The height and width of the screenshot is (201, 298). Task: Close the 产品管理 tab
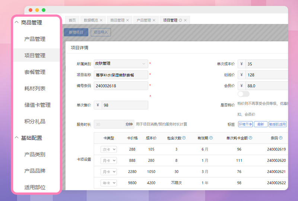[x=154, y=20]
